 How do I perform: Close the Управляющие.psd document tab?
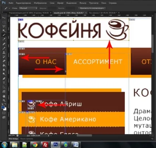pyautogui.click(x=51, y=13)
